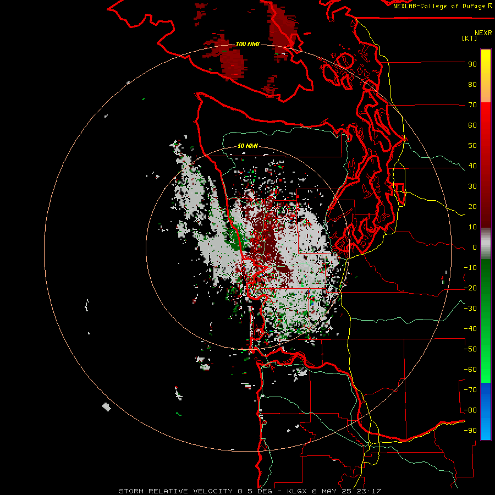
Task: Click the "NEXLAB-College of DuPage" credit text
Action: [439, 6]
